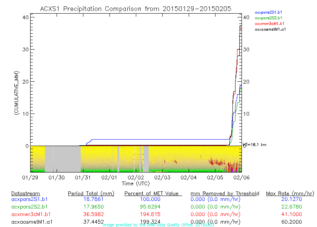The image size is (317, 227).
Task: Click acxpars2S1.b1 in the table's Datastream column
Action: pos(29,199)
